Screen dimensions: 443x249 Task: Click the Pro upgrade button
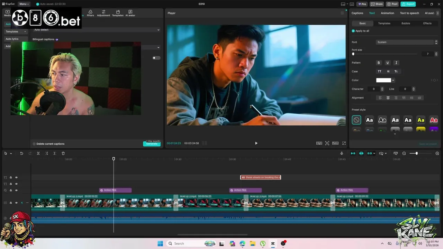click(x=362, y=4)
